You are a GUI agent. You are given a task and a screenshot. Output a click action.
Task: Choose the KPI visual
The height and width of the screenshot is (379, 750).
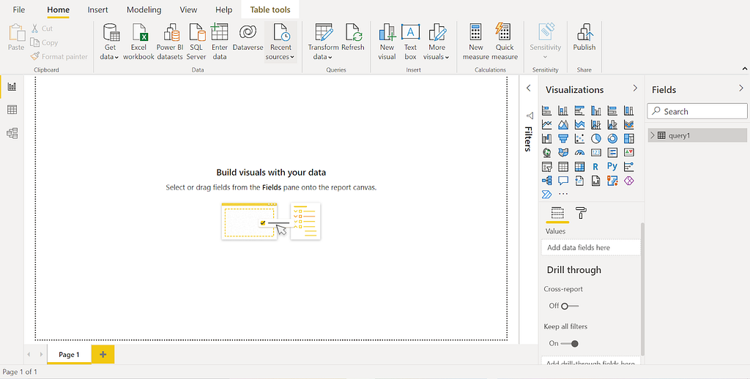coord(629,153)
